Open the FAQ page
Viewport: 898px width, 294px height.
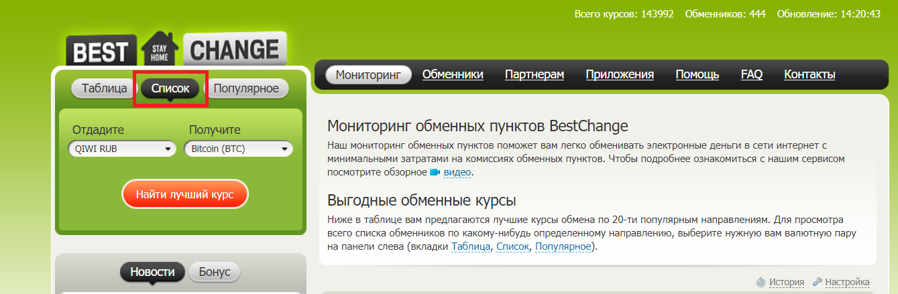(752, 74)
